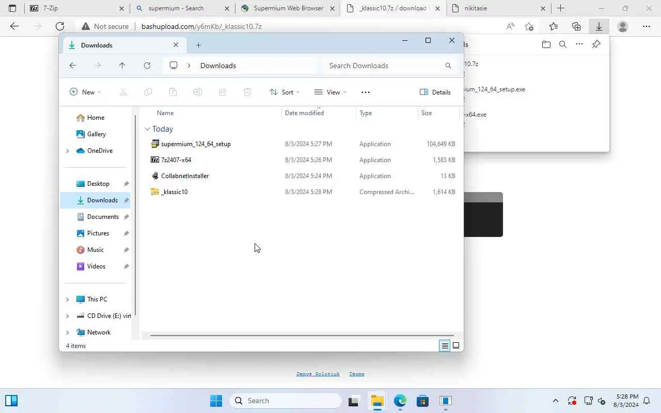661x413 pixels.
Task: Click the Paste icon in Explorer toolbar
Action: pyautogui.click(x=173, y=92)
